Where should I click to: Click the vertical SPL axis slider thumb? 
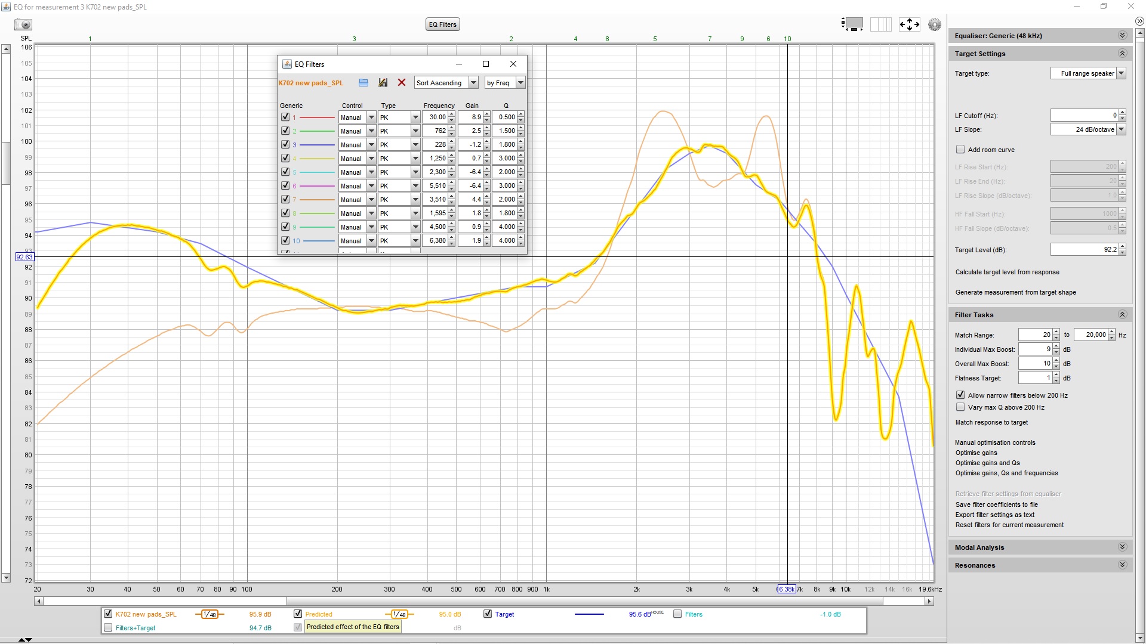pos(6,163)
